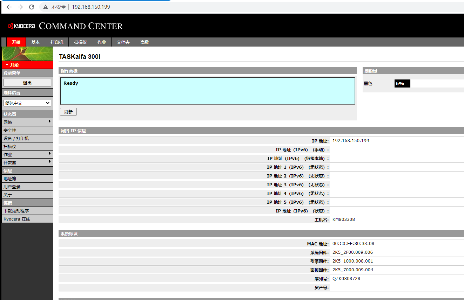464x300 pixels.
Task: Open the 安全性 status page
Action: (27, 130)
